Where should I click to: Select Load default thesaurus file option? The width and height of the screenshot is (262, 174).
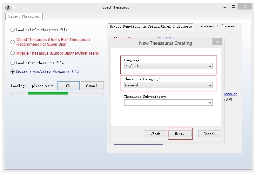coord(13,30)
